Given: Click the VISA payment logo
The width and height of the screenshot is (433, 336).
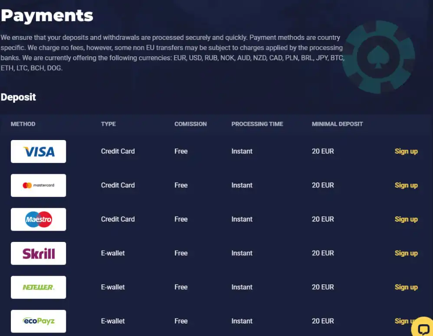Looking at the screenshot, I should click(x=38, y=151).
